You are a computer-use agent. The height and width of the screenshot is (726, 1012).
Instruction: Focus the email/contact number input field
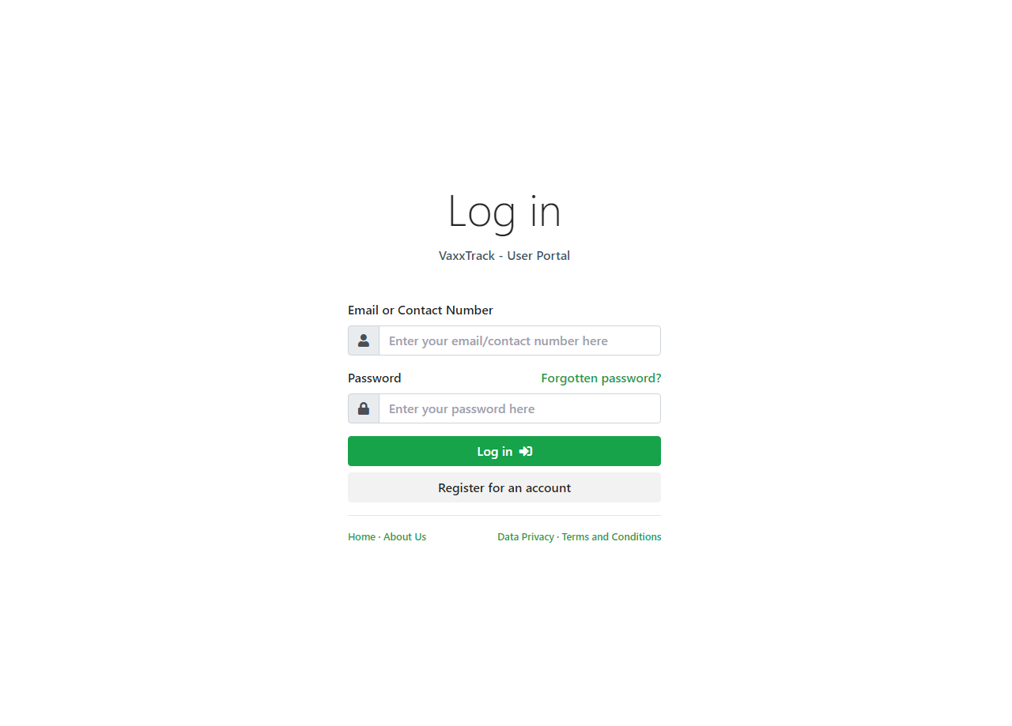(x=519, y=340)
